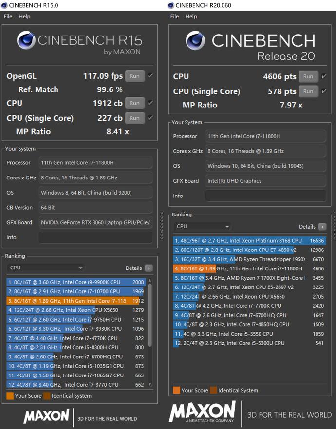This screenshot has height=429, width=336.
Task: Select the Intel Core i5-3550 ranking row
Action: (x=249, y=334)
